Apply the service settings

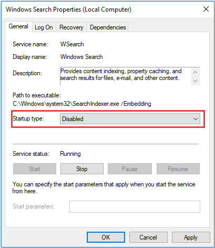pos(191,237)
